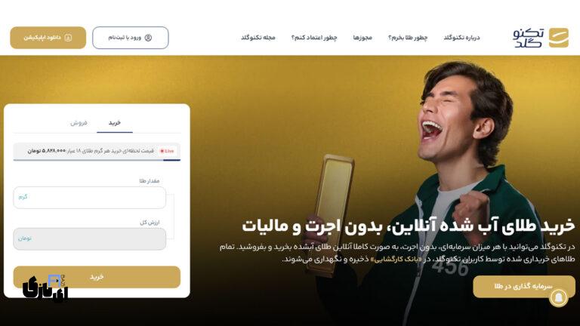The height and width of the screenshot is (326, 580).
Task: Click the red Live indicator badge
Action: (x=167, y=151)
